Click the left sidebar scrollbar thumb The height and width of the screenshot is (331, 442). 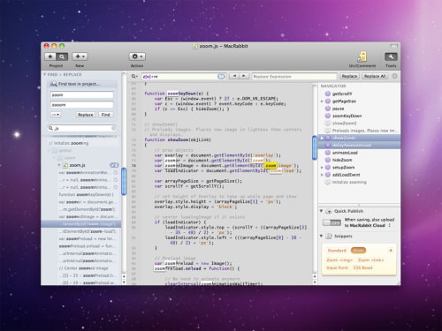[124, 181]
